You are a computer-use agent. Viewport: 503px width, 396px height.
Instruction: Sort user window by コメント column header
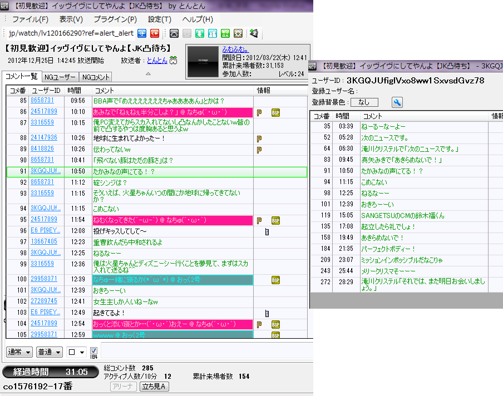[x=424, y=116]
